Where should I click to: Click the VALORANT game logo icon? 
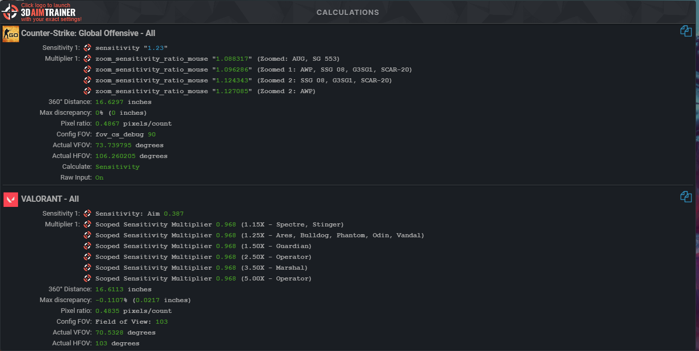[11, 199]
